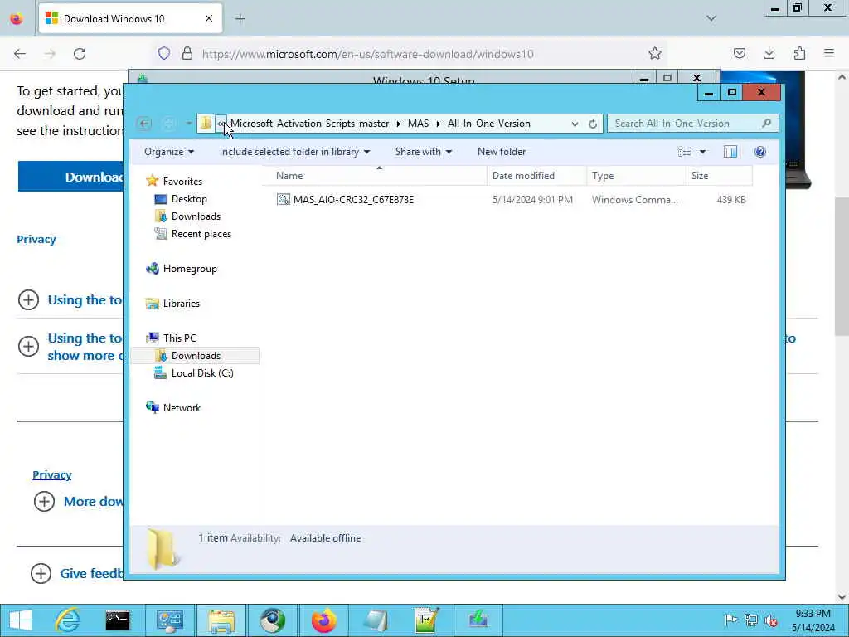Select This PC in navigation pane
This screenshot has height=637, width=849.
180,338
